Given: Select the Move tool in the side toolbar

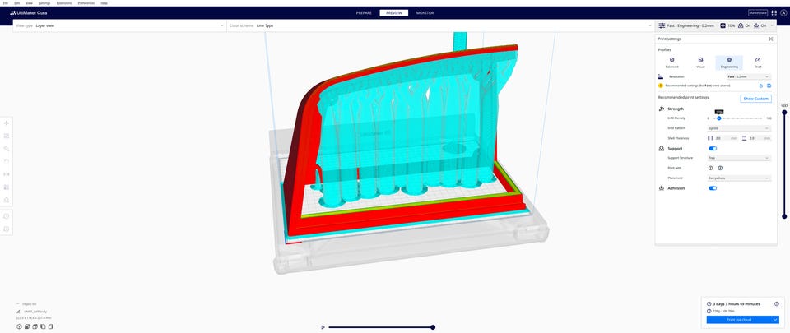Looking at the screenshot, I should pos(7,123).
